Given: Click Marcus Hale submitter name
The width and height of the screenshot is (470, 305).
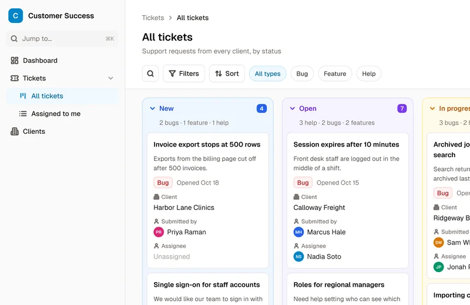Looking at the screenshot, I should point(326,232).
